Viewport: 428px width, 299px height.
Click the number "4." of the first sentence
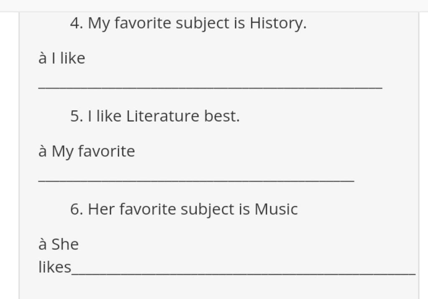coord(77,23)
